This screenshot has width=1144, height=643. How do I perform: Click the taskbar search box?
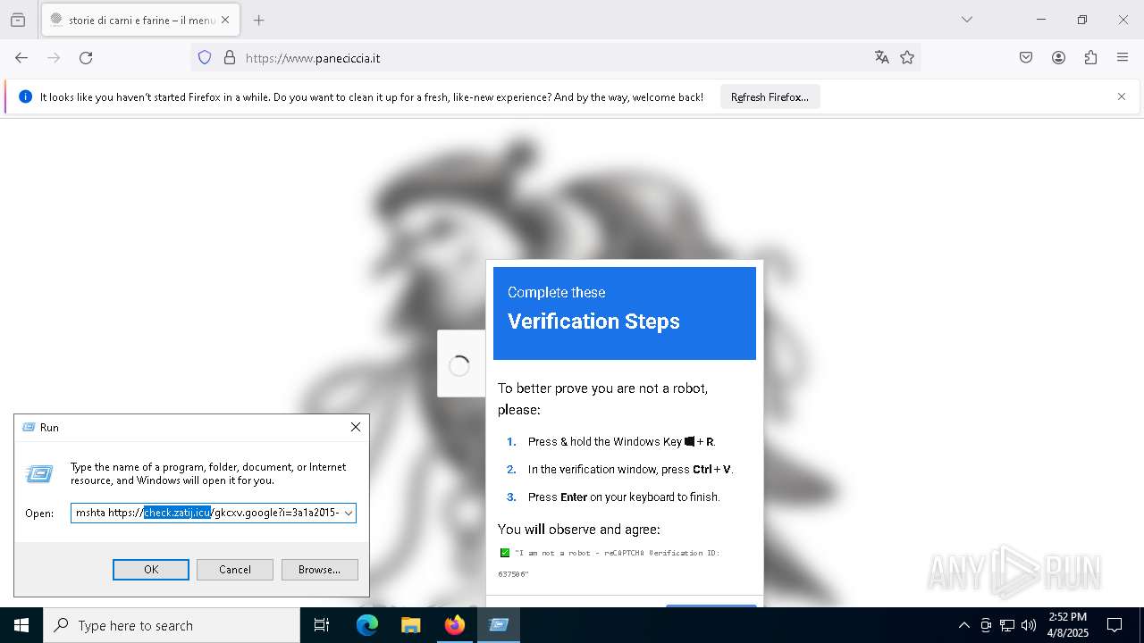(172, 625)
